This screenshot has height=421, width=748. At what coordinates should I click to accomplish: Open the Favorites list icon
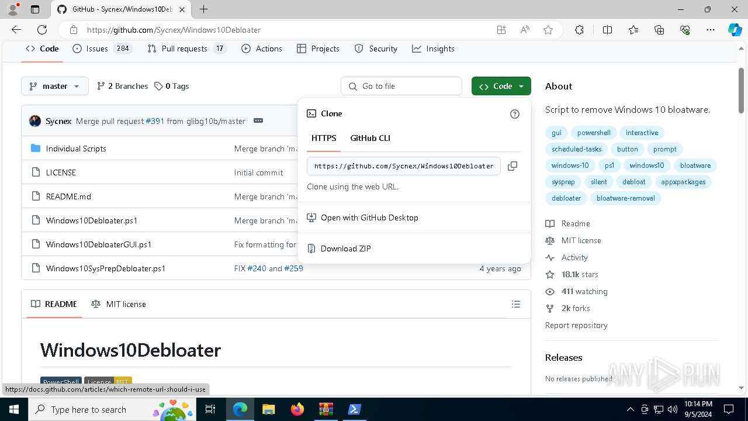point(633,30)
